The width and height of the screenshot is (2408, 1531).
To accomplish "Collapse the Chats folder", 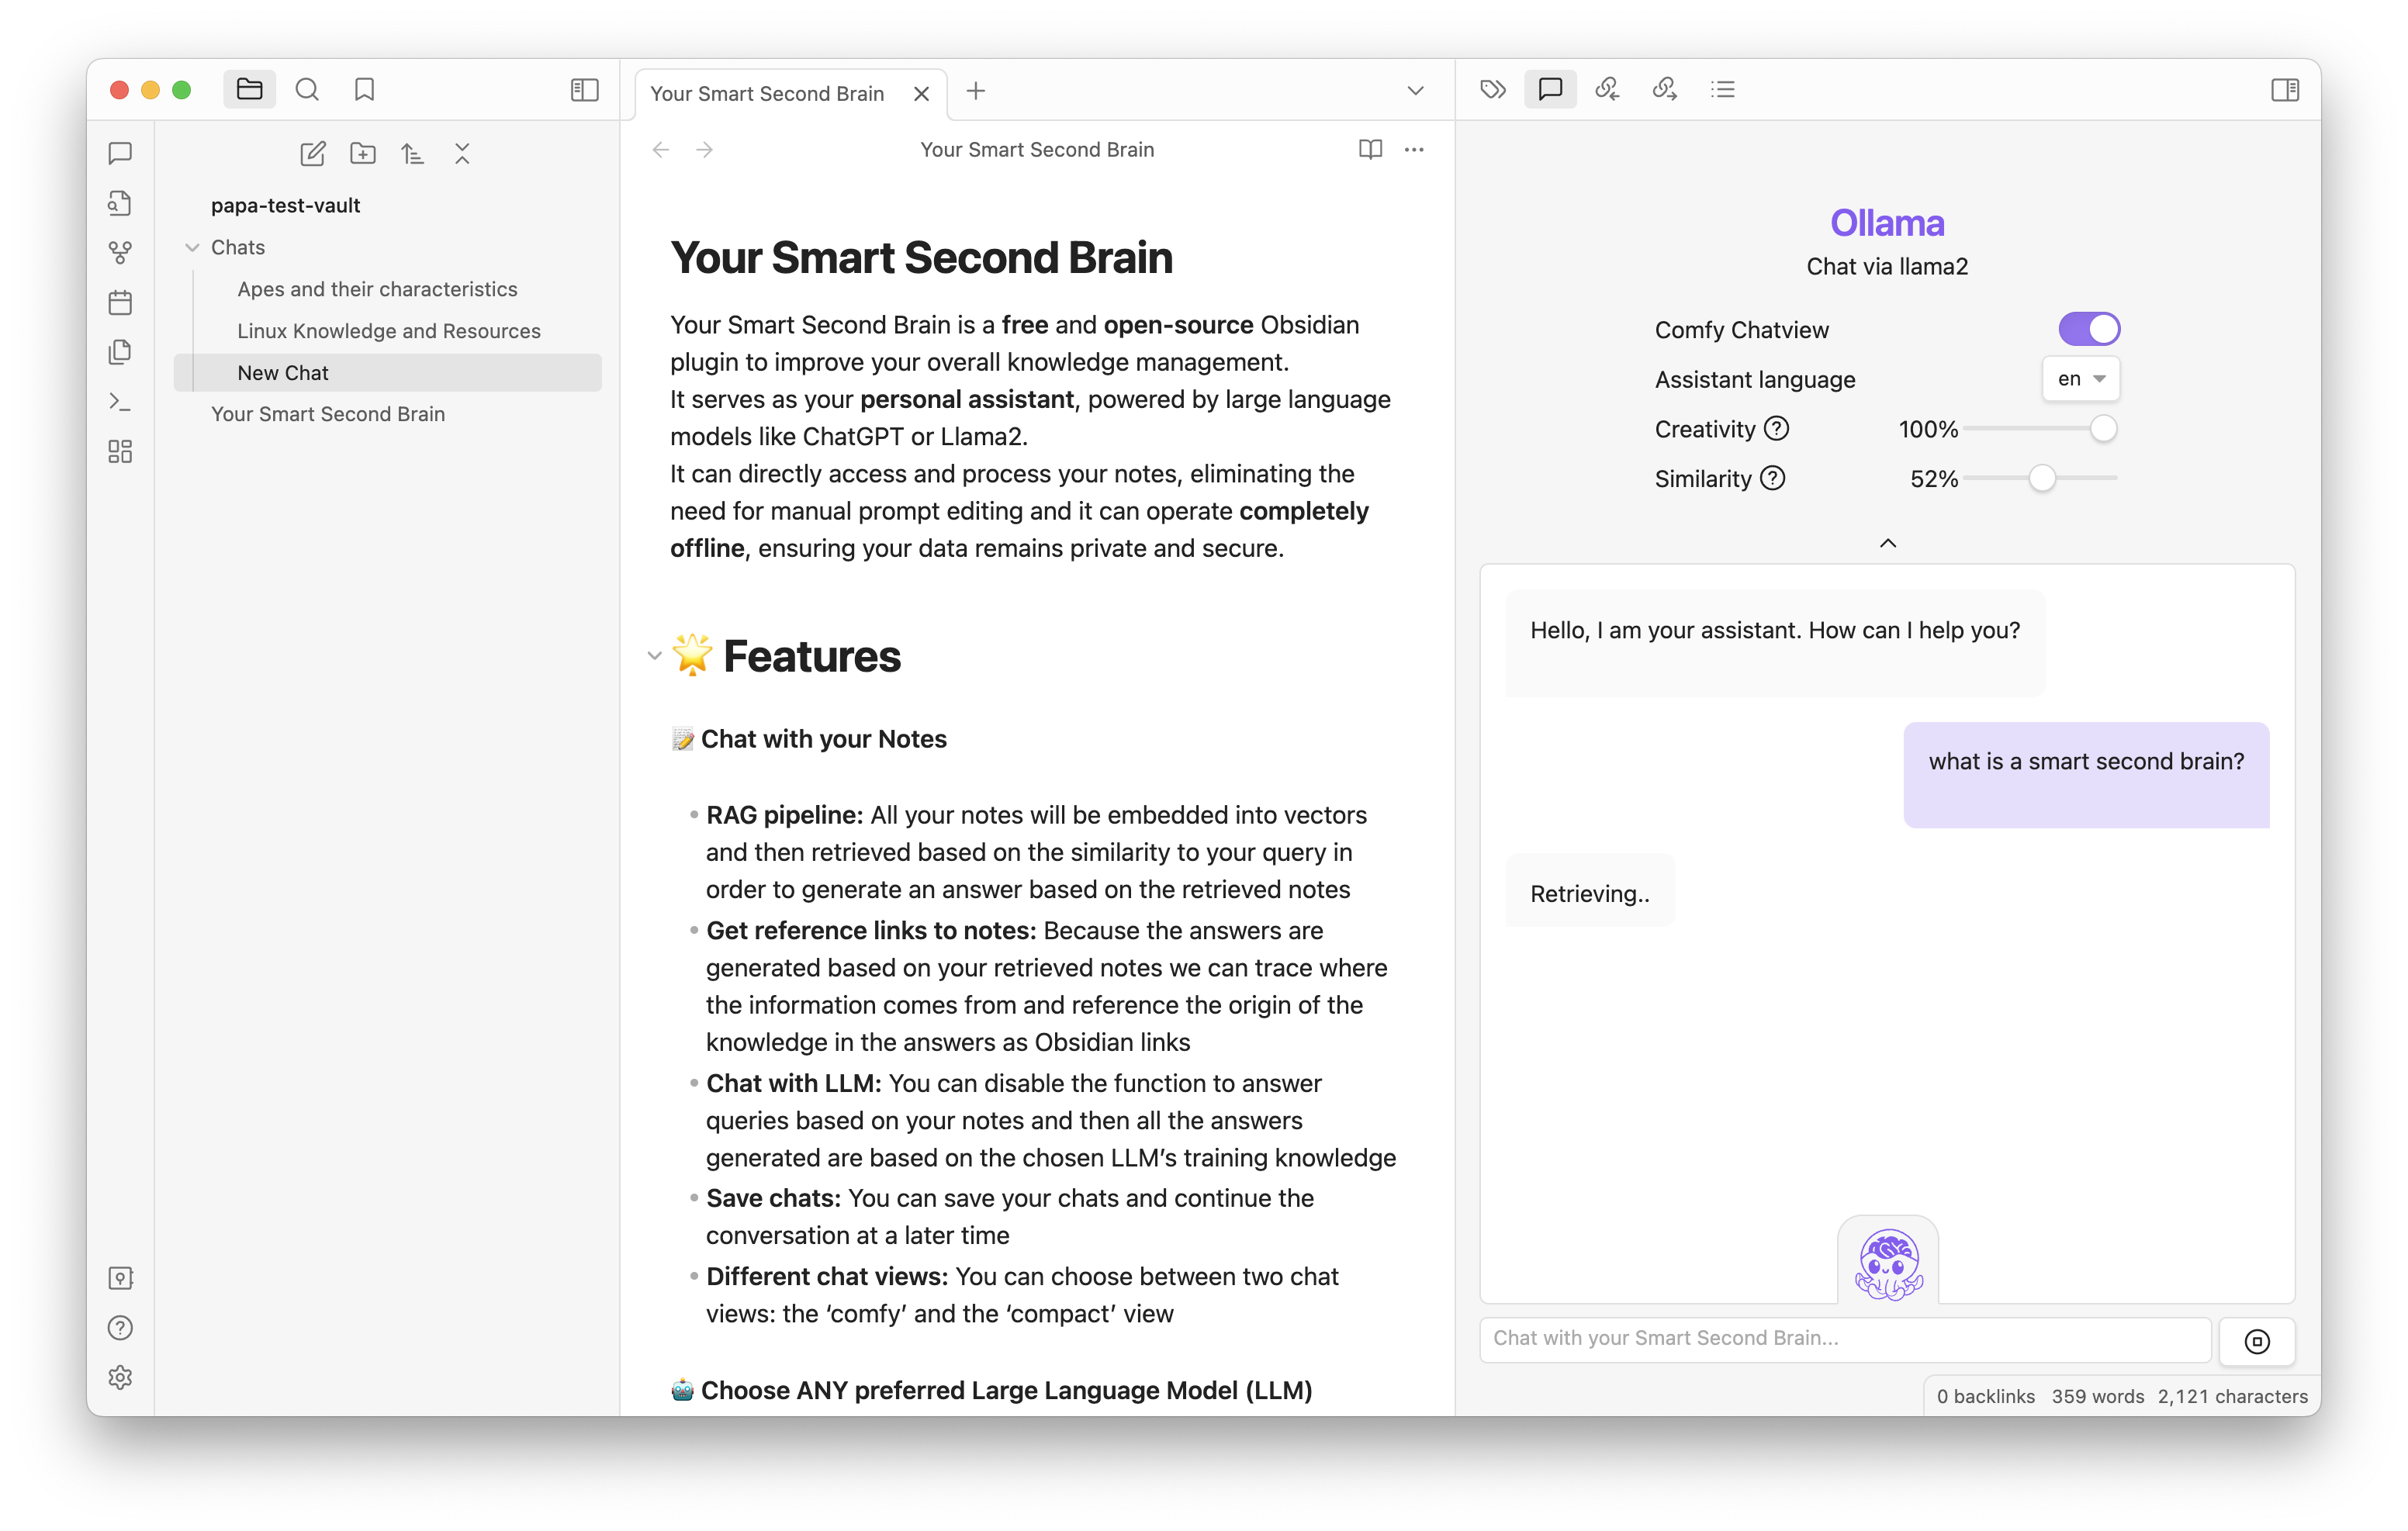I will 192,247.
